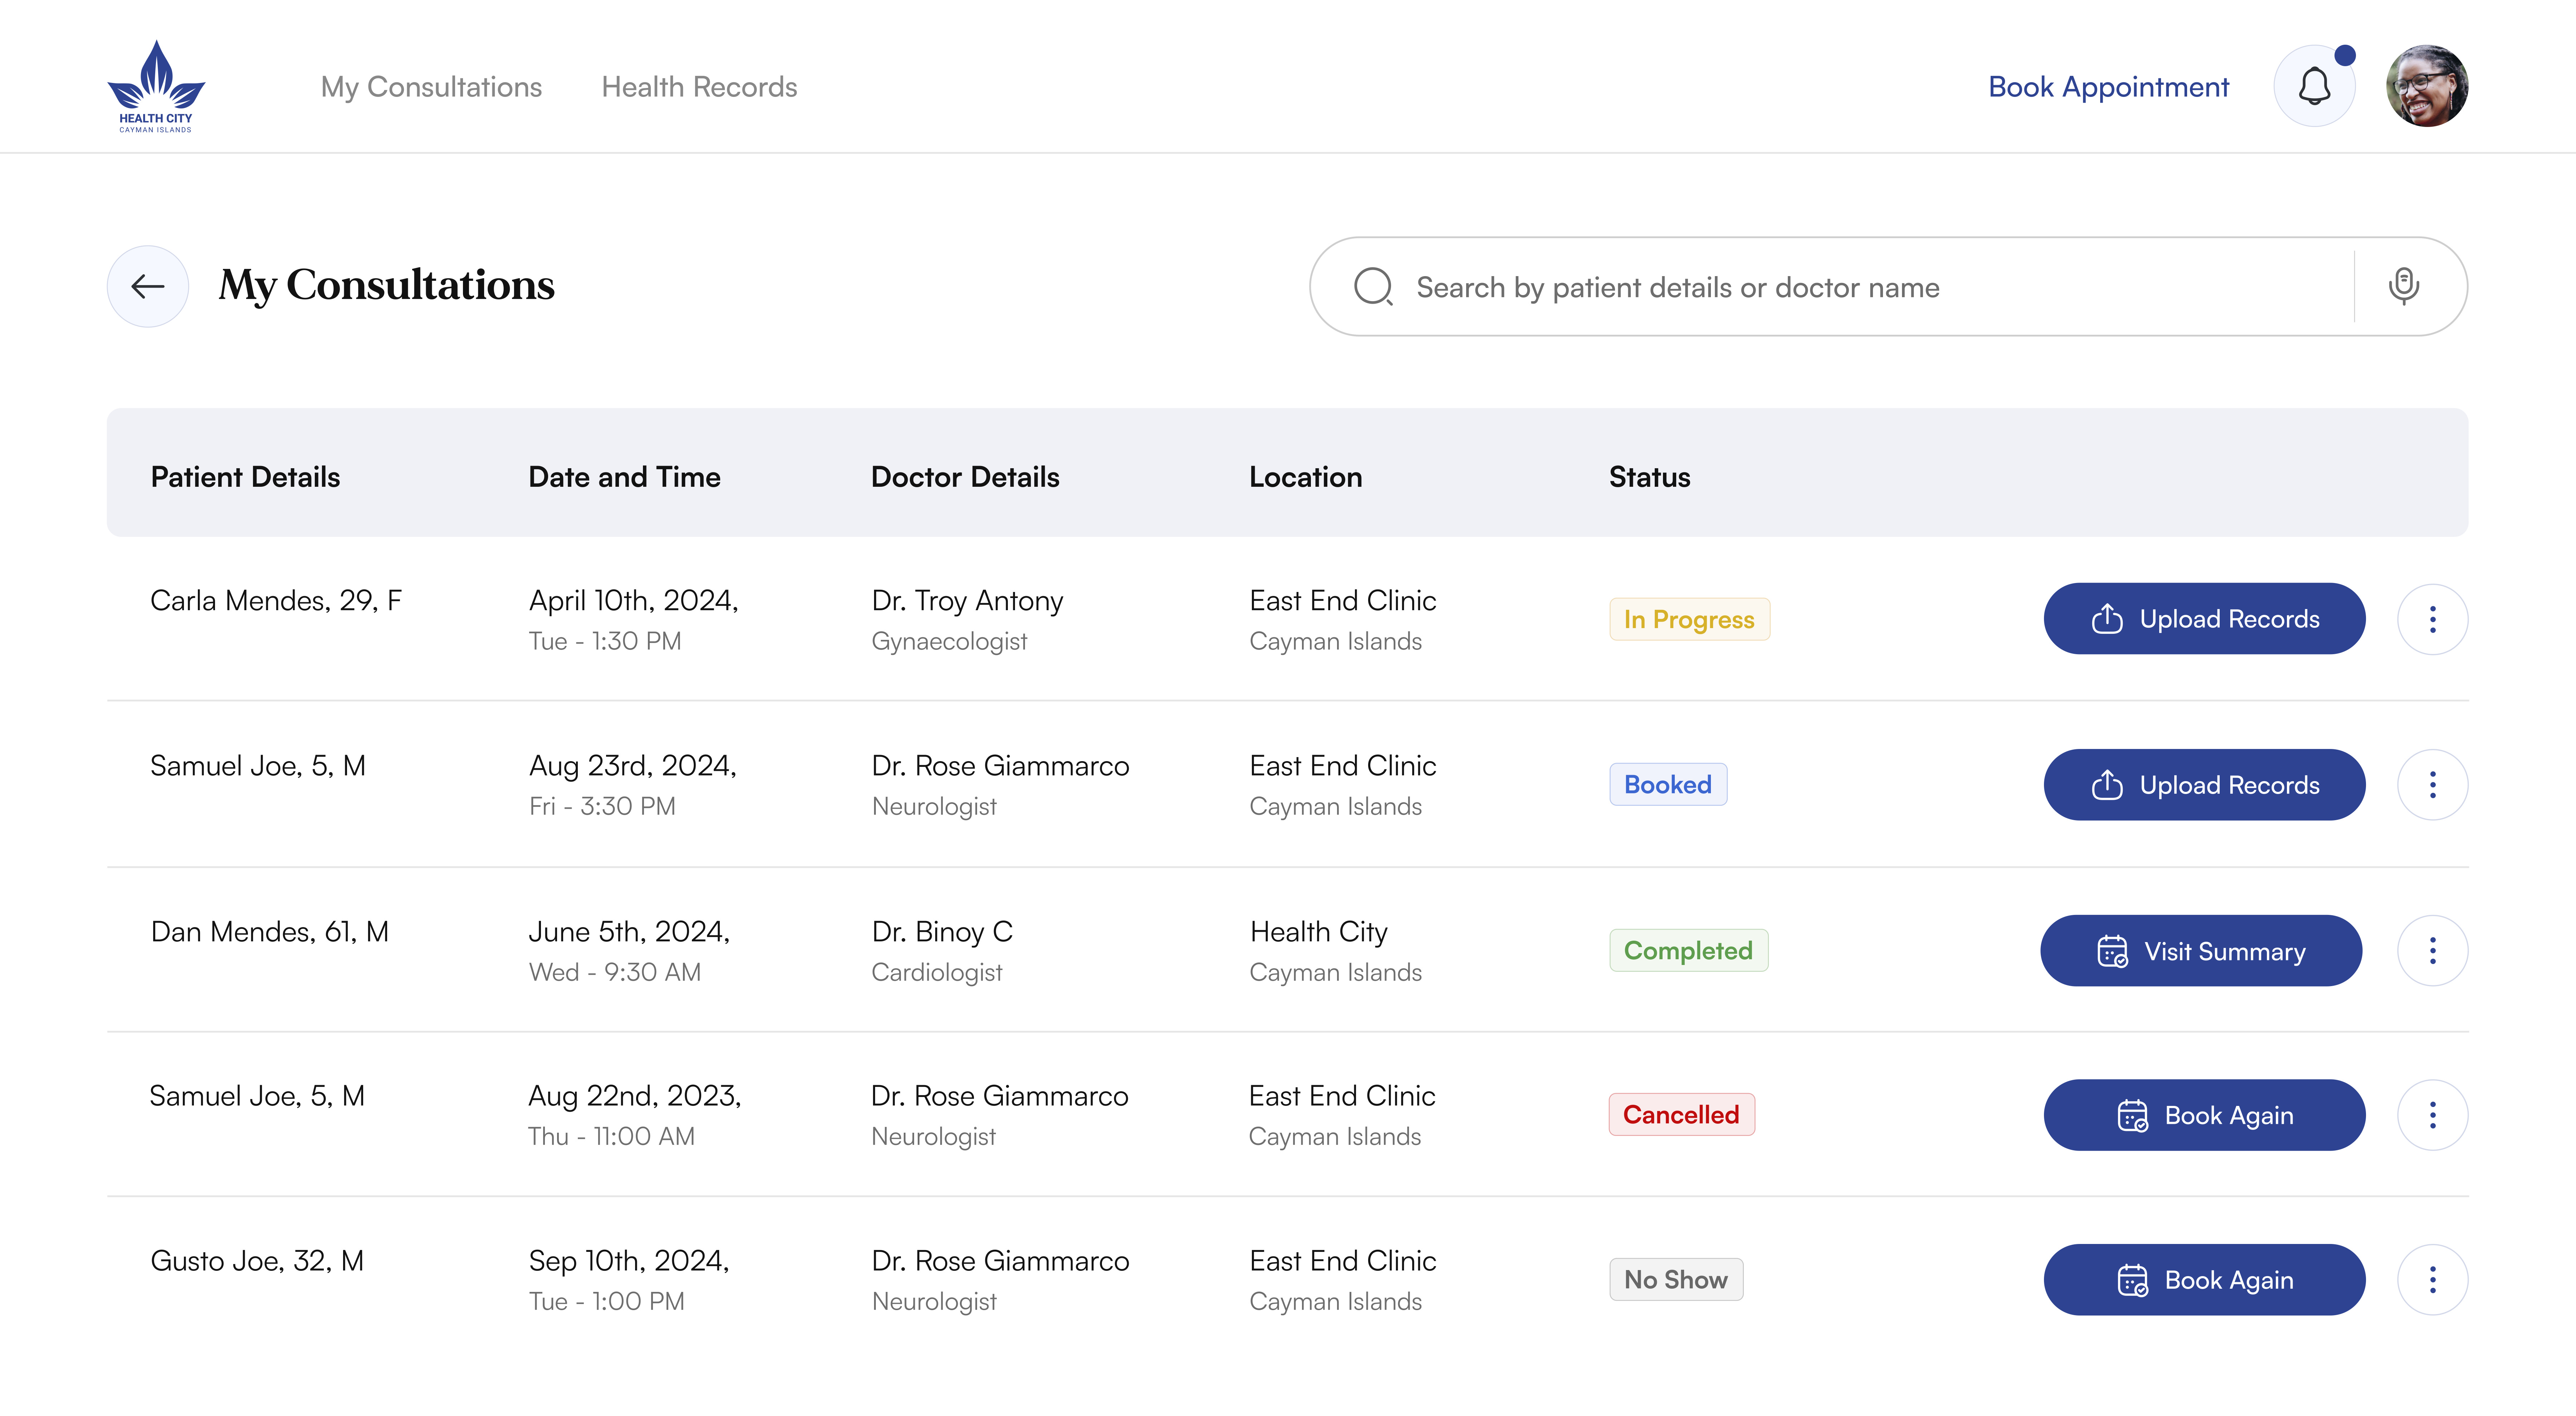Click the Booked status badge
This screenshot has width=2576, height=1416.
pyautogui.click(x=1668, y=785)
